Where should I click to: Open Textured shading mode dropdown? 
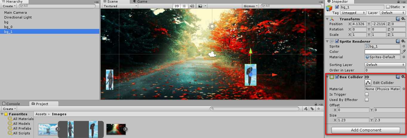click(120, 6)
